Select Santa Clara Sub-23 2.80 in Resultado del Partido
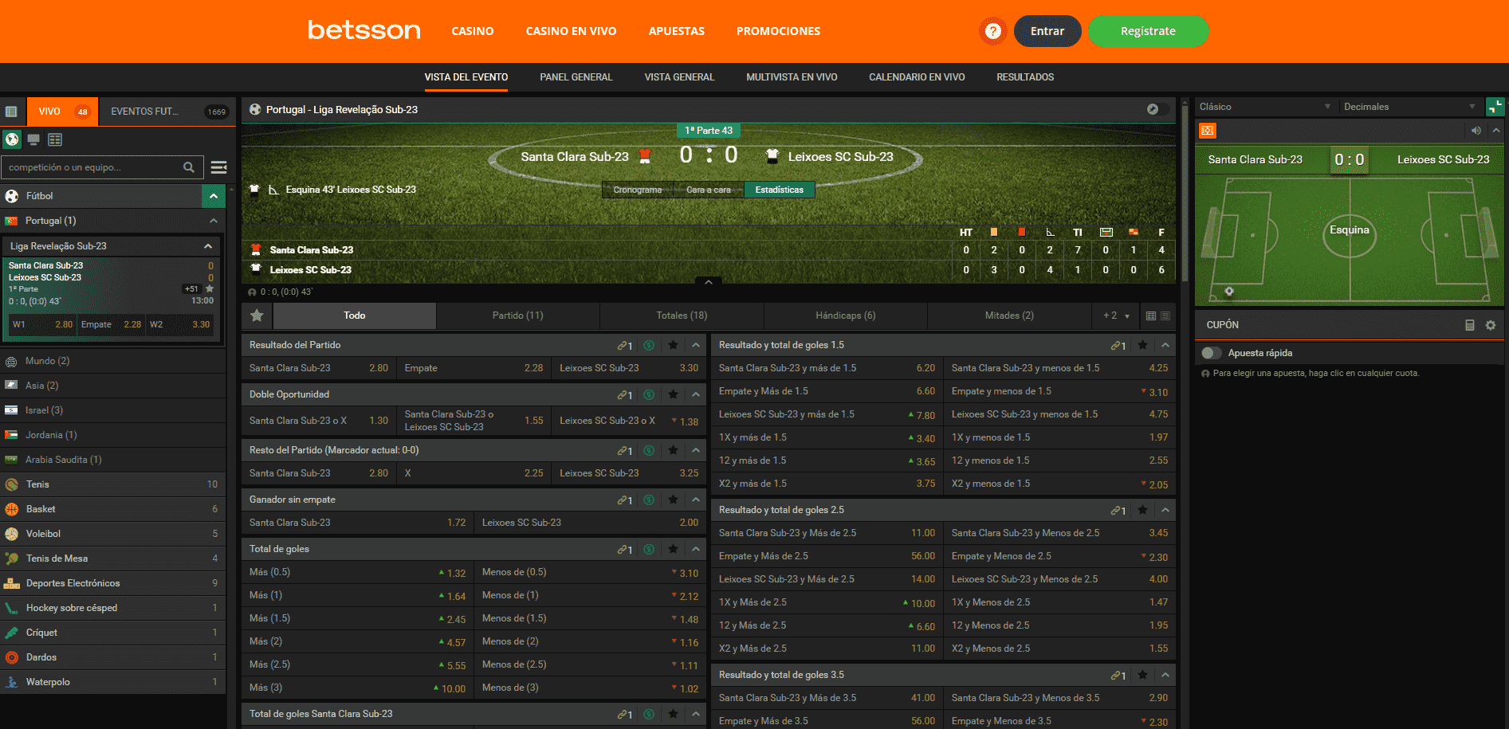1509x729 pixels. [x=319, y=368]
